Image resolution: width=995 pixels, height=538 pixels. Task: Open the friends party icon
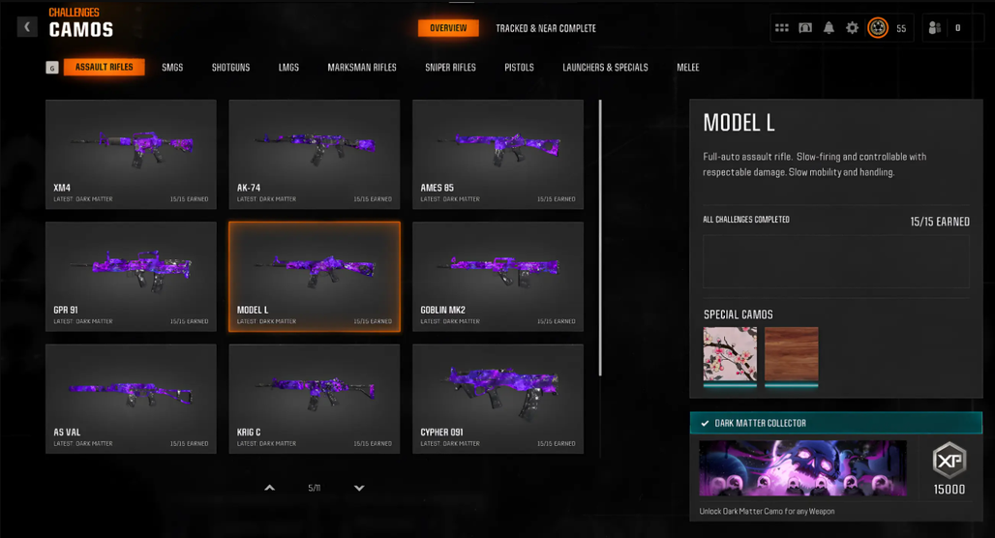(935, 28)
